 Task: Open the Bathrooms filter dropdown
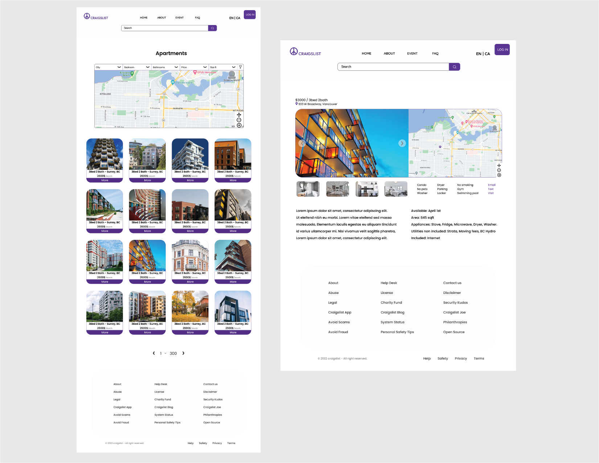166,67
